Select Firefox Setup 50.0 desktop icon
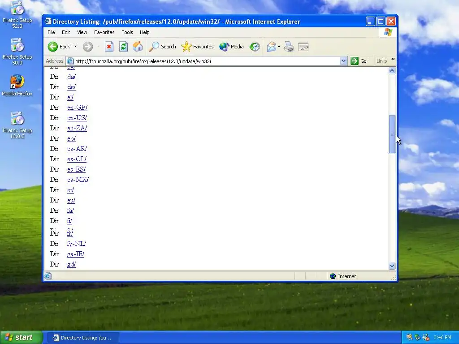This screenshot has height=344, width=459. [17, 52]
